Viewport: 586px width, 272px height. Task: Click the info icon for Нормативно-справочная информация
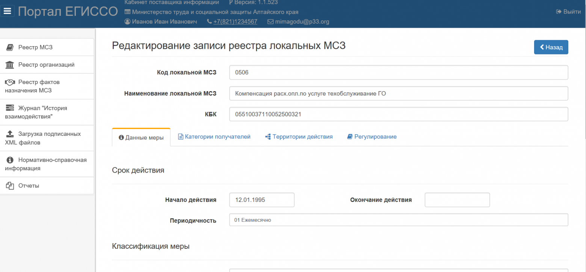pyautogui.click(x=10, y=160)
